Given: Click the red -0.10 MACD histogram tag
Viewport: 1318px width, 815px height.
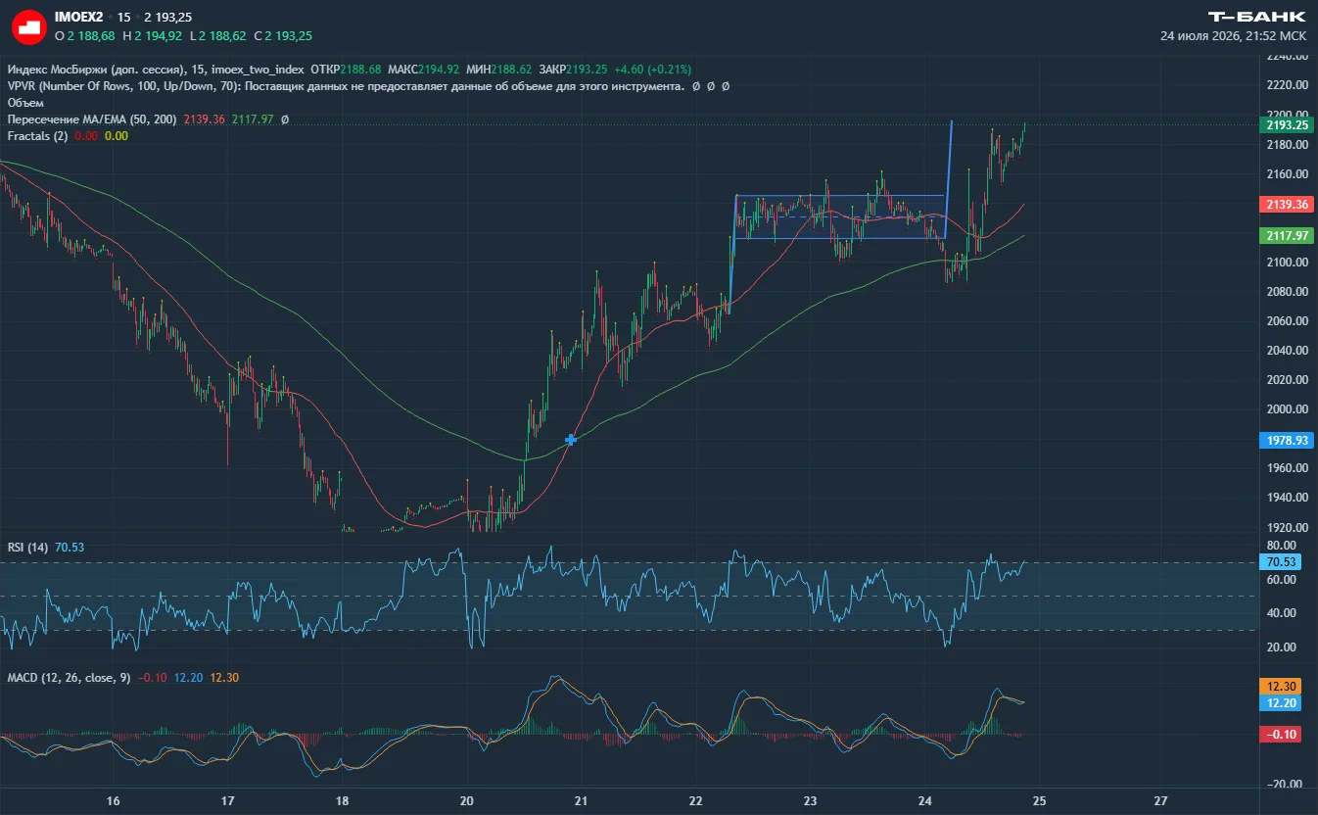Looking at the screenshot, I should tap(1280, 735).
